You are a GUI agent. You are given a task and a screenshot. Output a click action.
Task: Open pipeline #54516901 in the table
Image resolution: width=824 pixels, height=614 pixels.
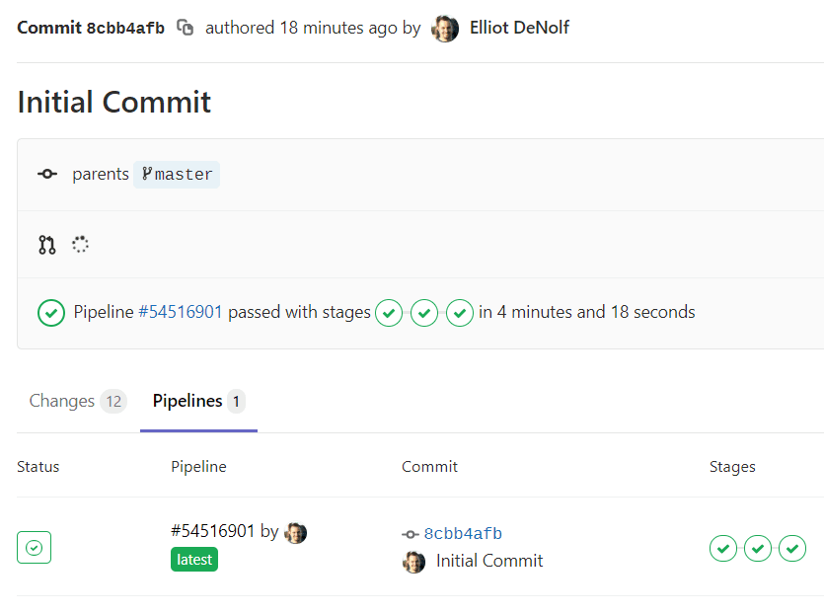pyautogui.click(x=212, y=531)
